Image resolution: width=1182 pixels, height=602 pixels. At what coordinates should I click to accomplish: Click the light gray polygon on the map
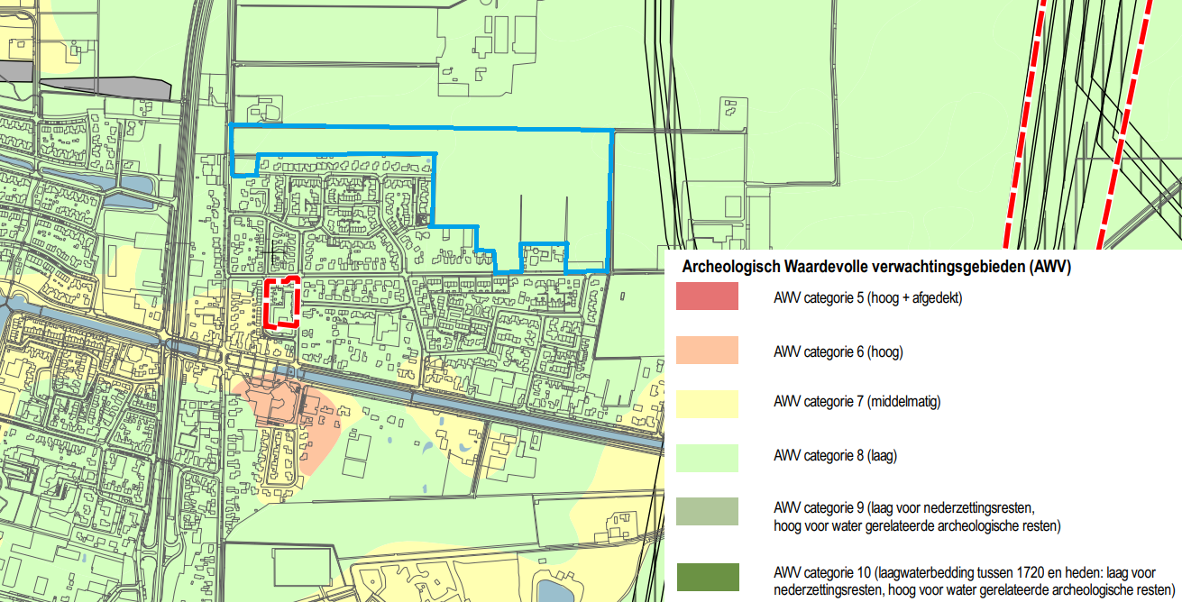(x=108, y=87)
